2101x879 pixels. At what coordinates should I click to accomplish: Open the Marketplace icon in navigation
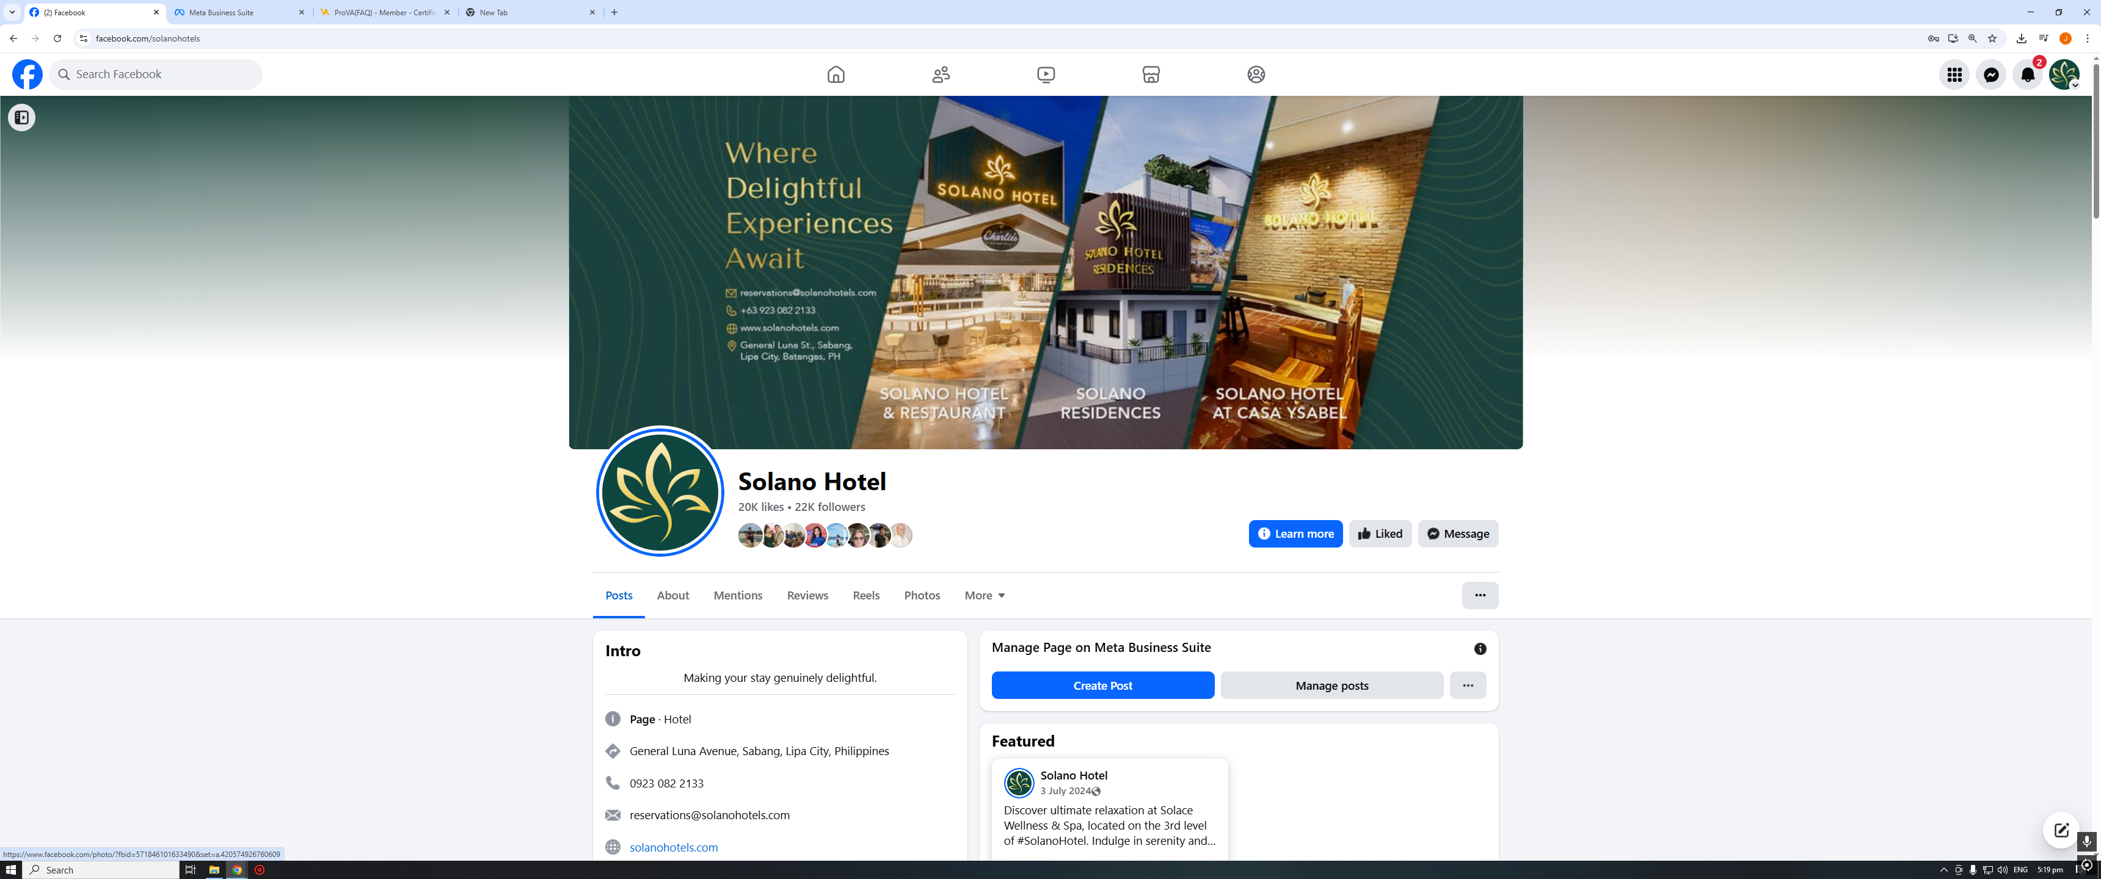pyautogui.click(x=1151, y=74)
